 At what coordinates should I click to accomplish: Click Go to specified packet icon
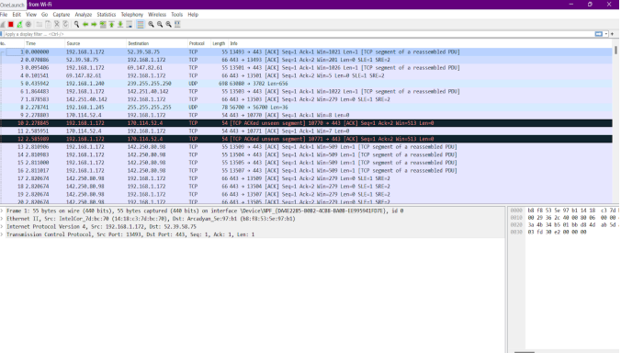click(103, 25)
